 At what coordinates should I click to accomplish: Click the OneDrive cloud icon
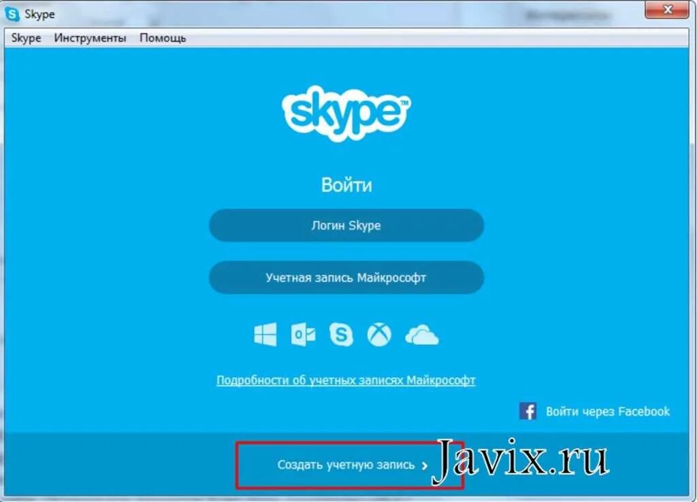[x=422, y=335]
